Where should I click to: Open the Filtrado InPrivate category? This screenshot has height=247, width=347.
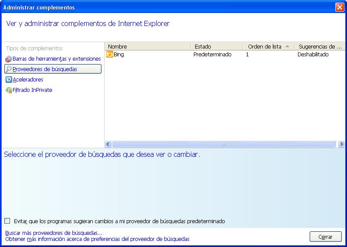(32, 90)
